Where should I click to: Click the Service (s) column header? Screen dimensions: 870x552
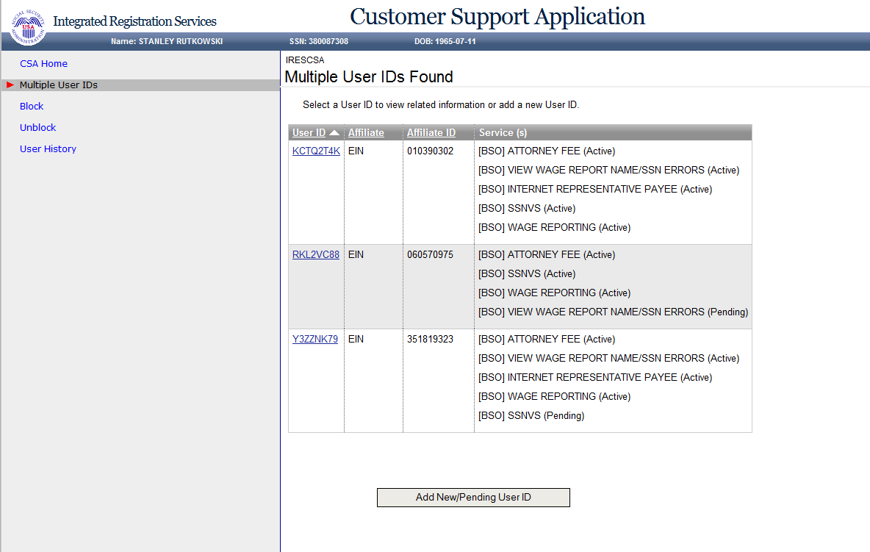[x=503, y=133]
